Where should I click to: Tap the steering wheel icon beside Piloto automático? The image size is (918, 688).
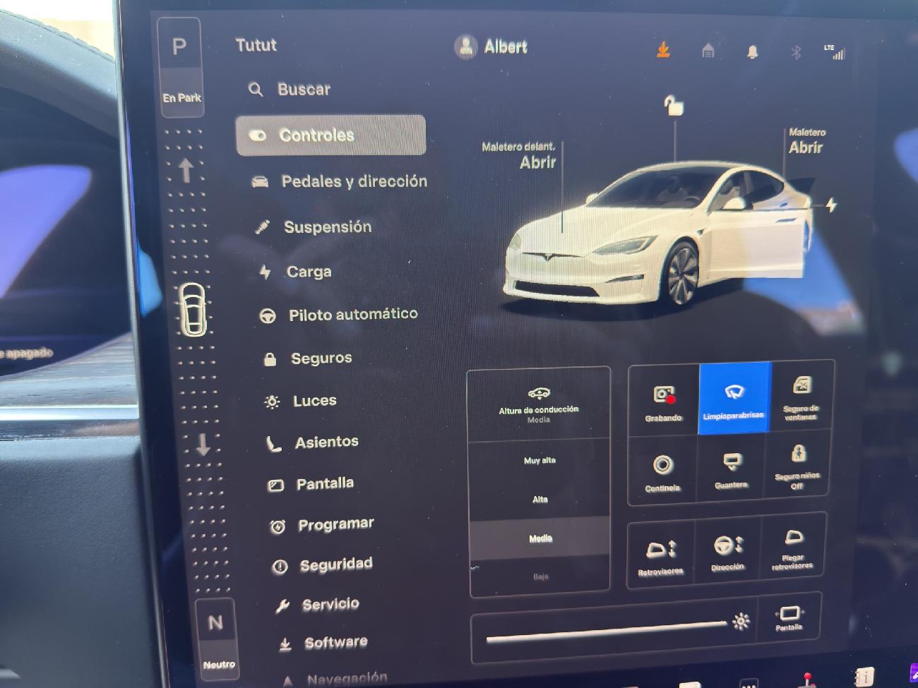(267, 315)
